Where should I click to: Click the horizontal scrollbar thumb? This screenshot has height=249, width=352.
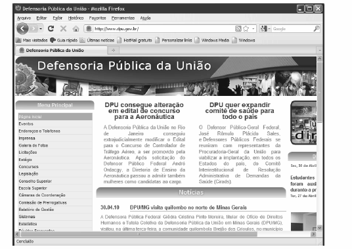(139, 234)
